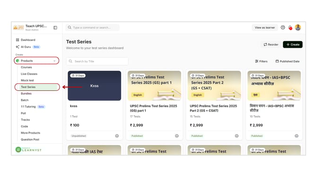Open the Filters option
This screenshot has height=177, width=317.
coord(261,61)
